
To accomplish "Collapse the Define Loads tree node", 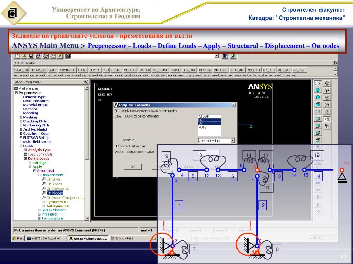I will click(x=26, y=158).
